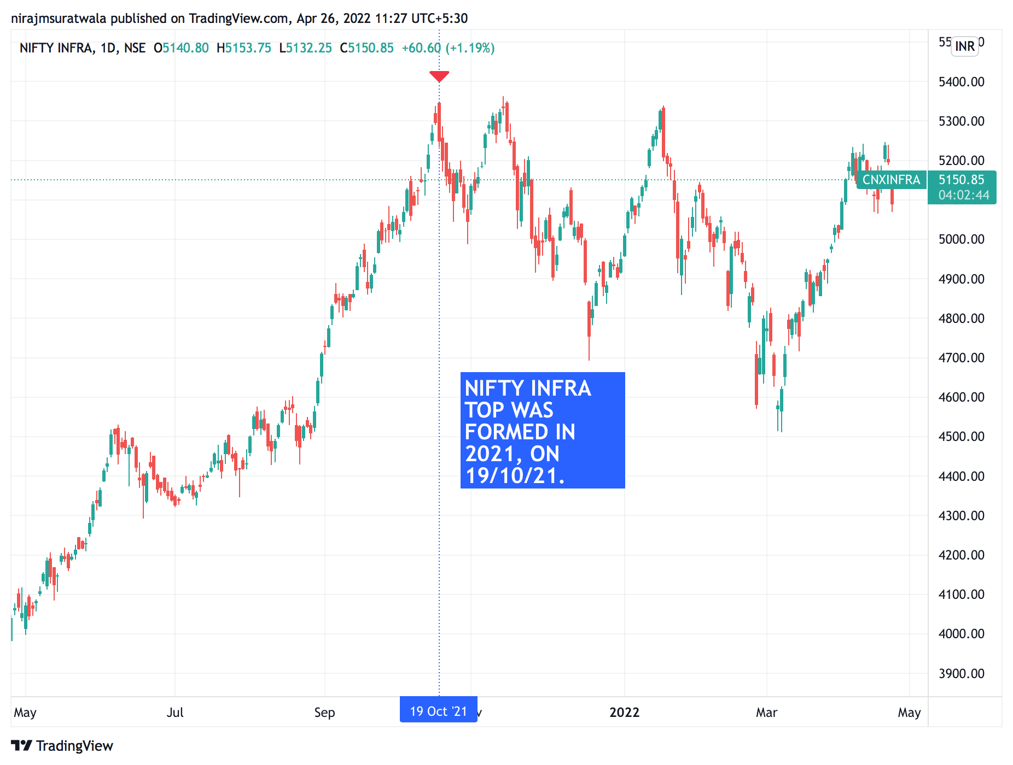Click the 4000.00 price axis label
1013x765 pixels.
click(961, 634)
